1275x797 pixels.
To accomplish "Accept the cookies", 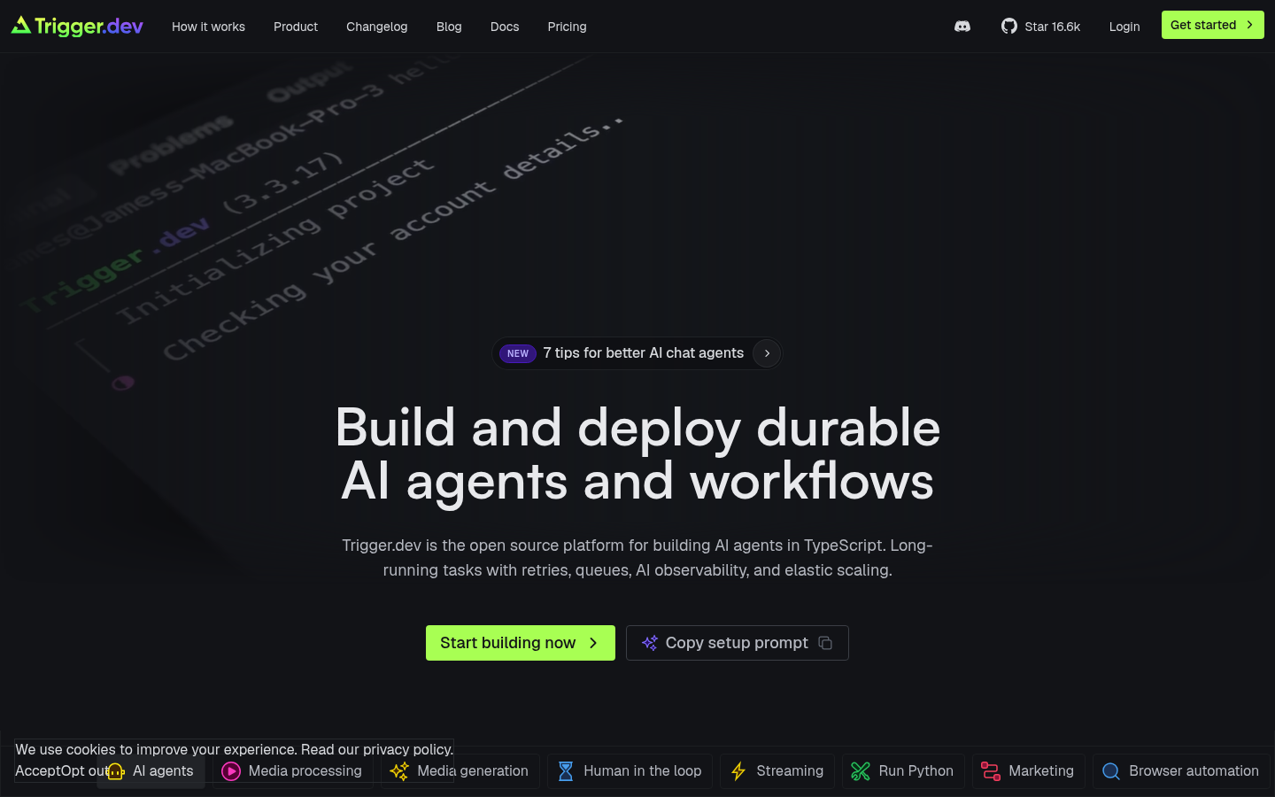I will pyautogui.click(x=37, y=771).
